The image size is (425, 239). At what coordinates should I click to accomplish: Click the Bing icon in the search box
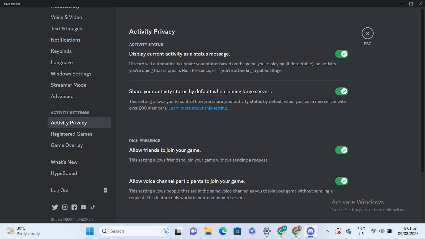pos(165,231)
